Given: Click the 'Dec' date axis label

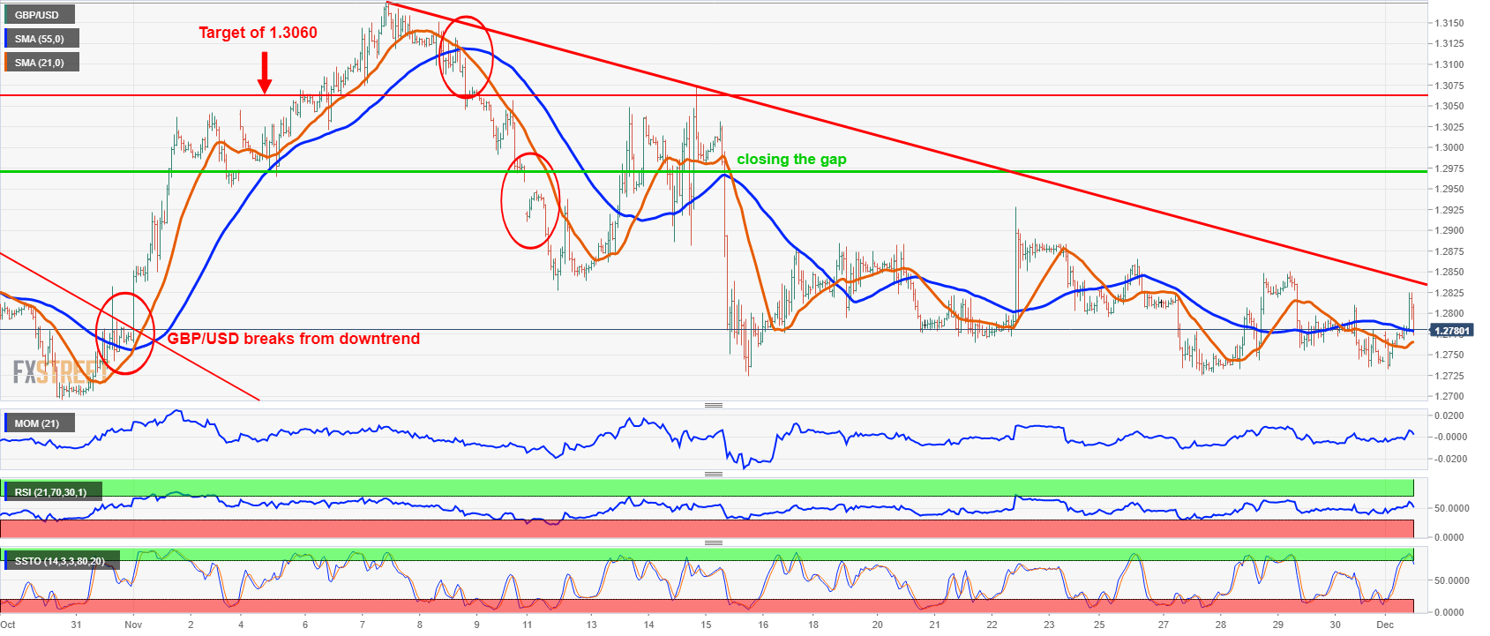Looking at the screenshot, I should [1385, 625].
